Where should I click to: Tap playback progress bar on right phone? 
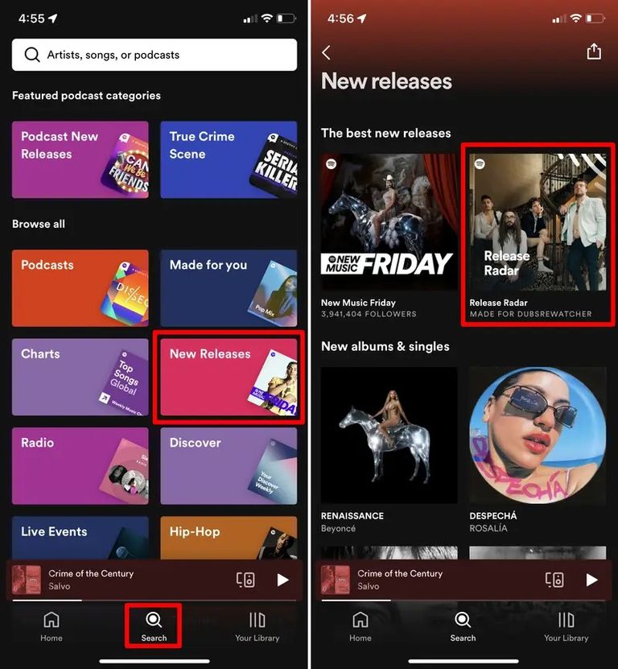463,600
